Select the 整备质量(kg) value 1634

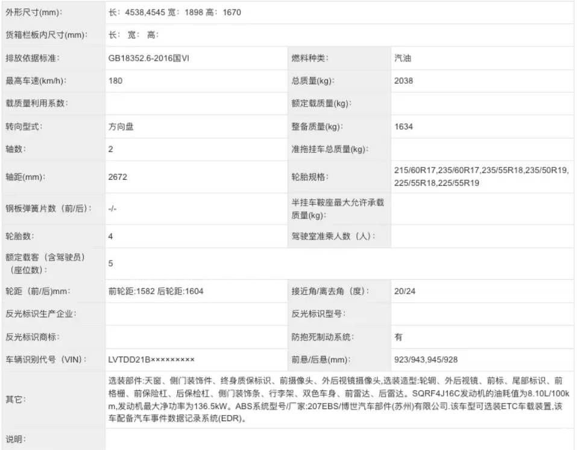coord(403,126)
